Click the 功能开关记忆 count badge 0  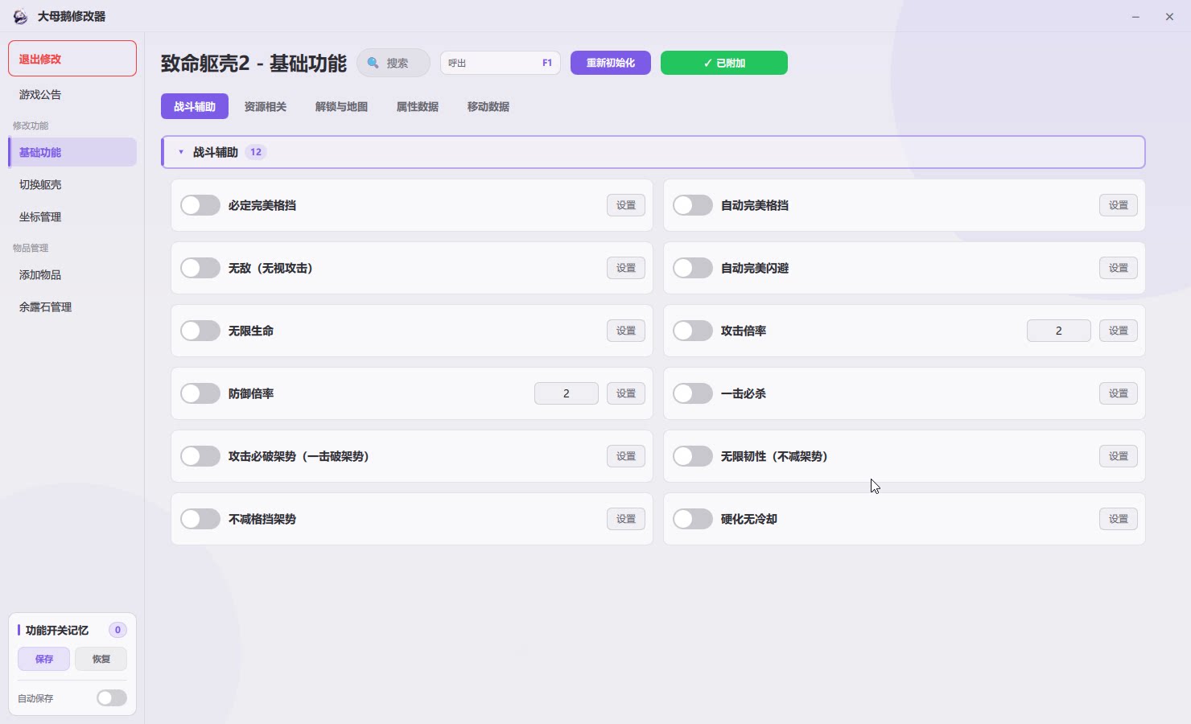point(117,630)
